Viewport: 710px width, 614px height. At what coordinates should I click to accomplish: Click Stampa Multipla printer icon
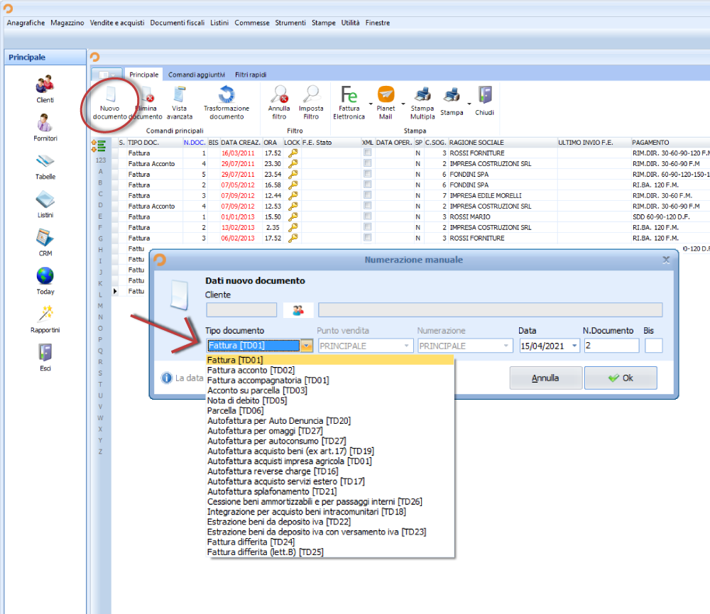[x=422, y=103]
